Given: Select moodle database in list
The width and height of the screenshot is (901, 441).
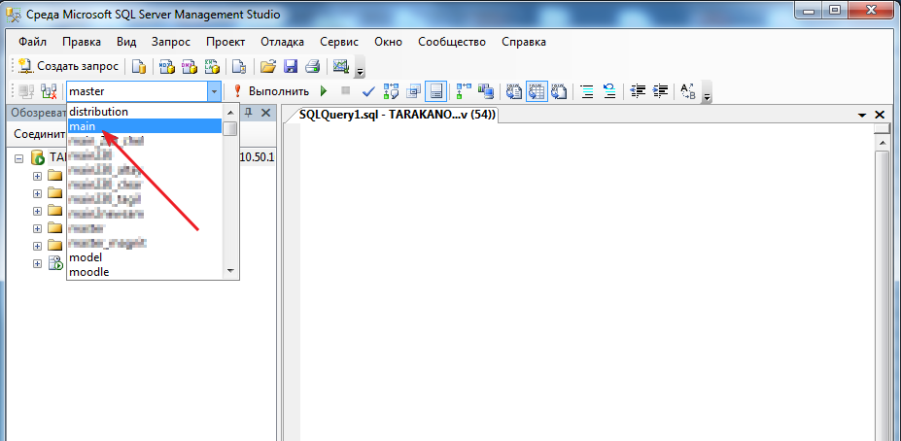Looking at the screenshot, I should pos(145,272).
